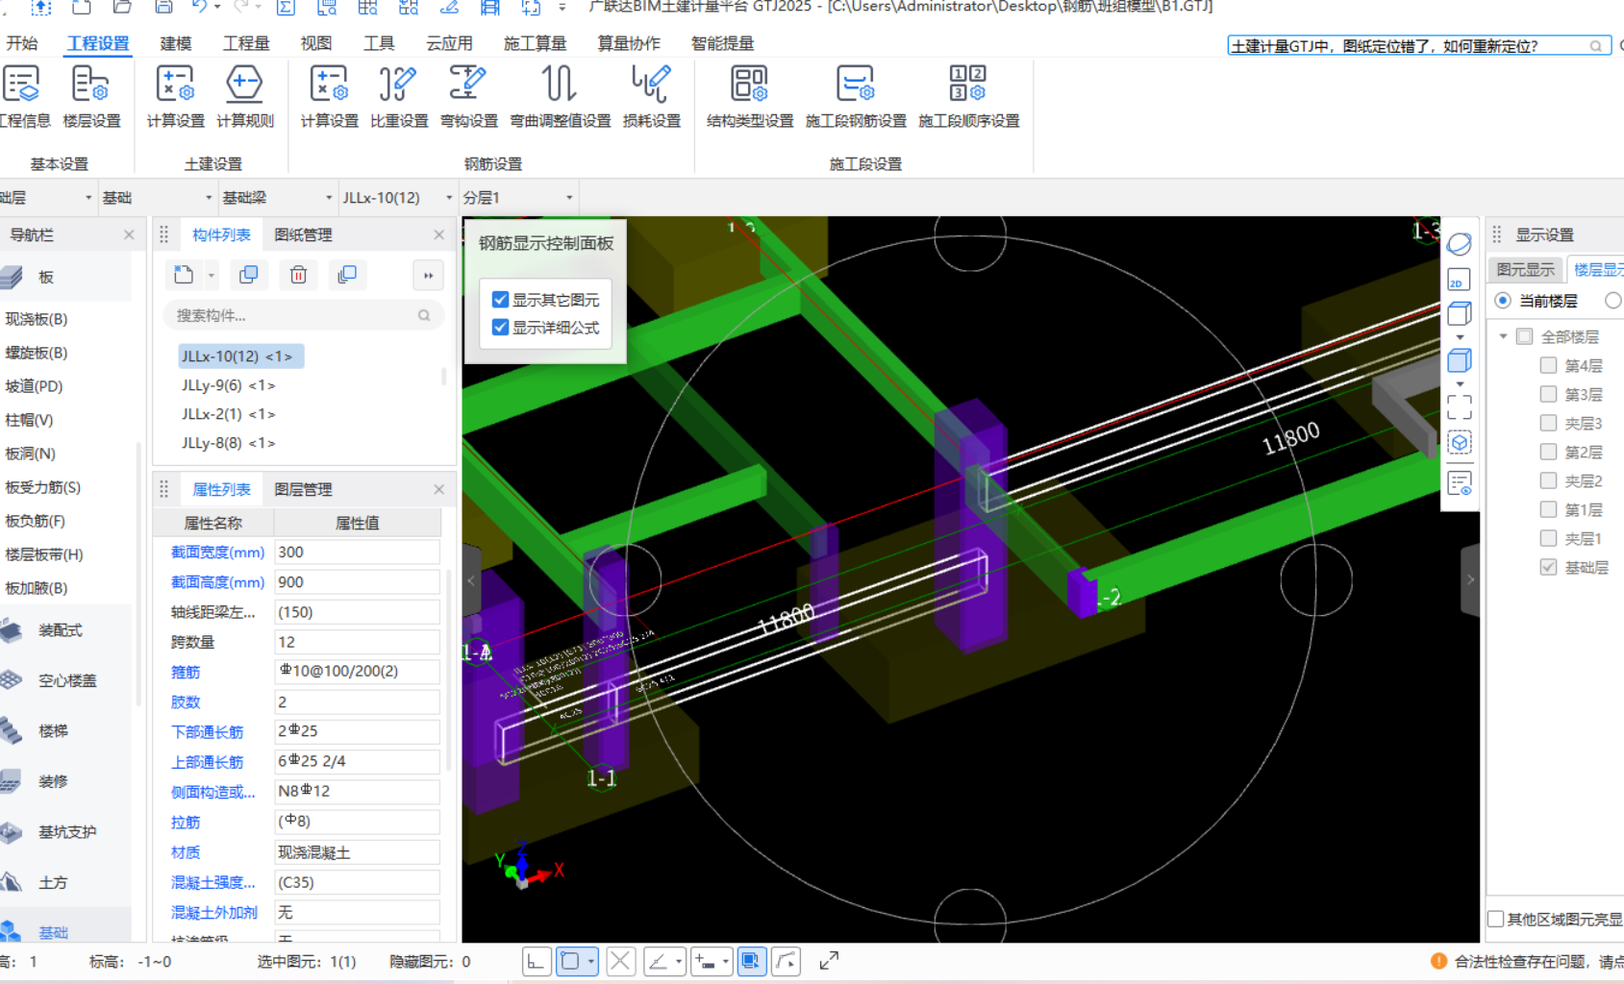Viewport: 1624px width, 984px height.
Task: Check 第3层 checkbox
Action: (x=1548, y=394)
